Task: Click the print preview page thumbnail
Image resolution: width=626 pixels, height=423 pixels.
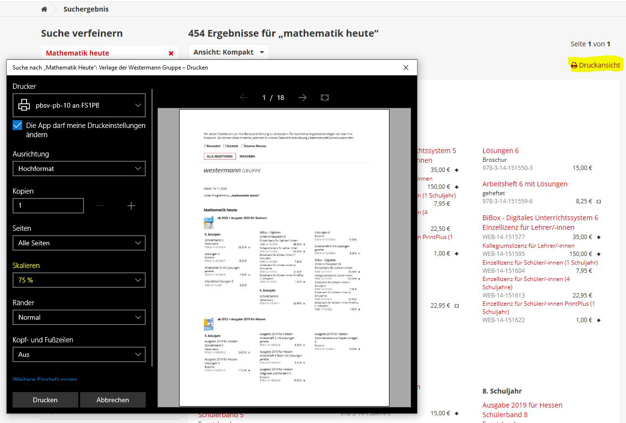Action: (284, 258)
